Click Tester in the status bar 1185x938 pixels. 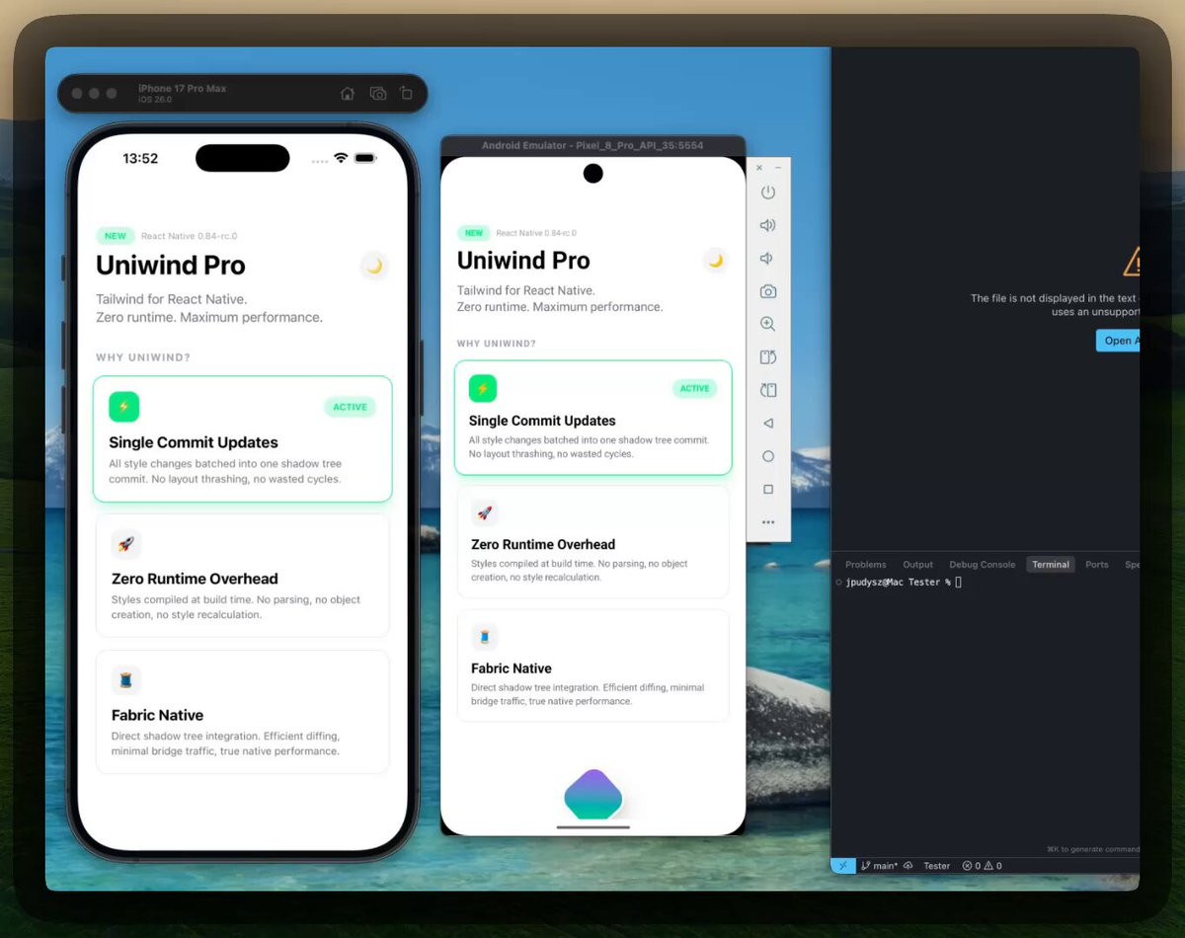(937, 866)
